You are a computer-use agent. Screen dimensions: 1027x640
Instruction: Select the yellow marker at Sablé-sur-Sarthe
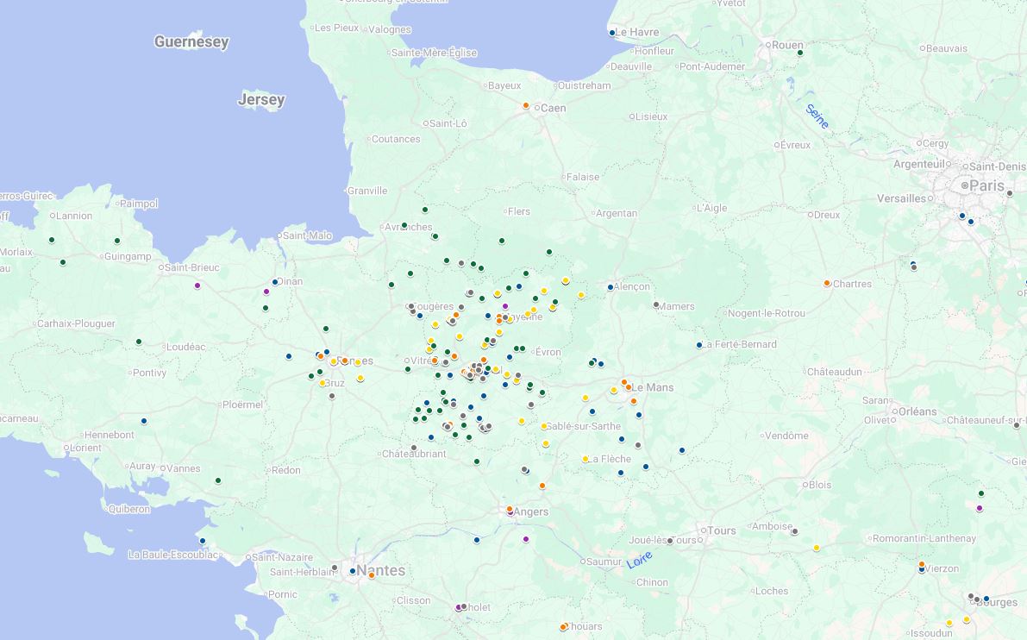(x=543, y=426)
